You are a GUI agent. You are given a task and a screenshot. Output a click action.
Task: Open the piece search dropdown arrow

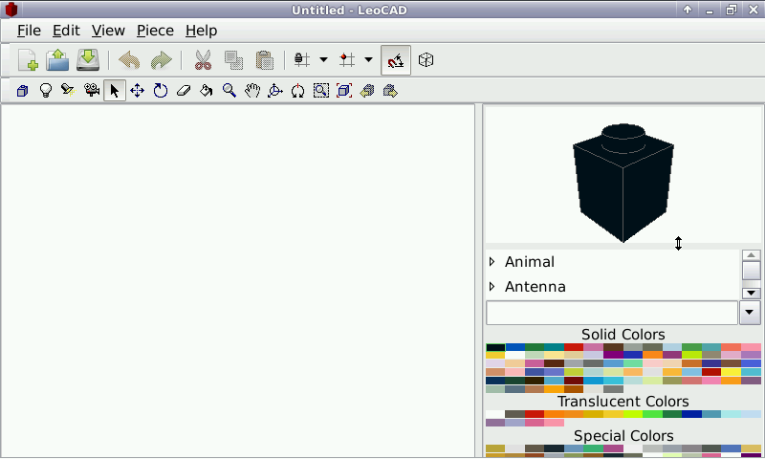(750, 312)
